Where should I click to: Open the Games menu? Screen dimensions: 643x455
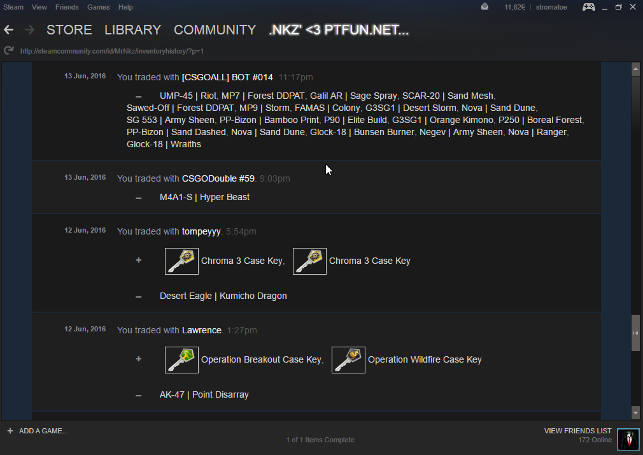[98, 7]
